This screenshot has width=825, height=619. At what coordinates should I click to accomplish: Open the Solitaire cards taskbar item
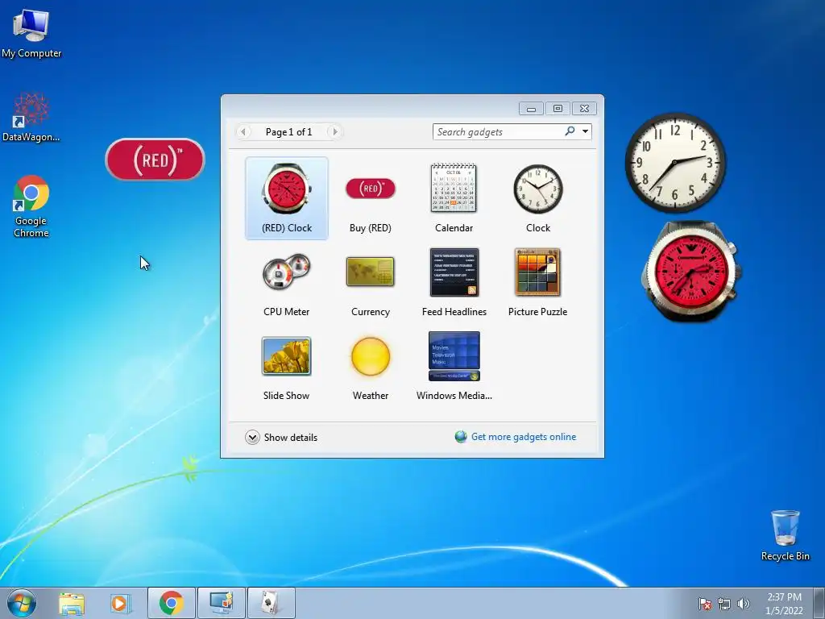pos(271,603)
